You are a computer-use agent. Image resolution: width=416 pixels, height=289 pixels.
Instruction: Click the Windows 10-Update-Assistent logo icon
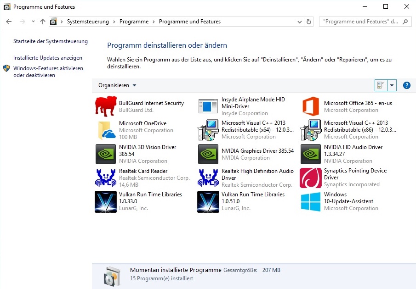pos(311,202)
